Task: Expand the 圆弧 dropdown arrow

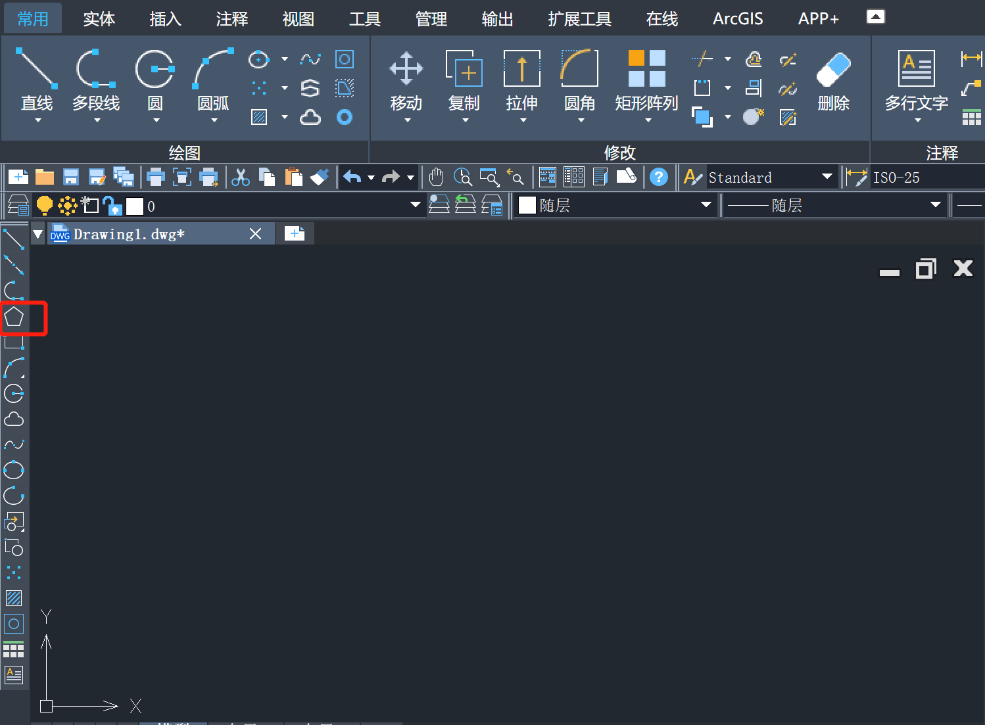Action: [x=214, y=120]
